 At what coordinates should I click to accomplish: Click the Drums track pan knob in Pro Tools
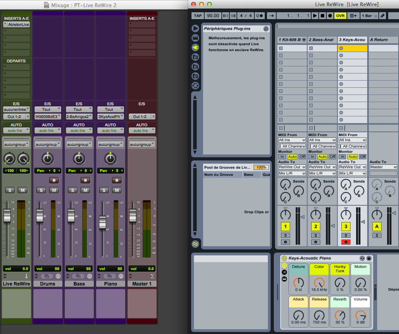(x=48, y=159)
